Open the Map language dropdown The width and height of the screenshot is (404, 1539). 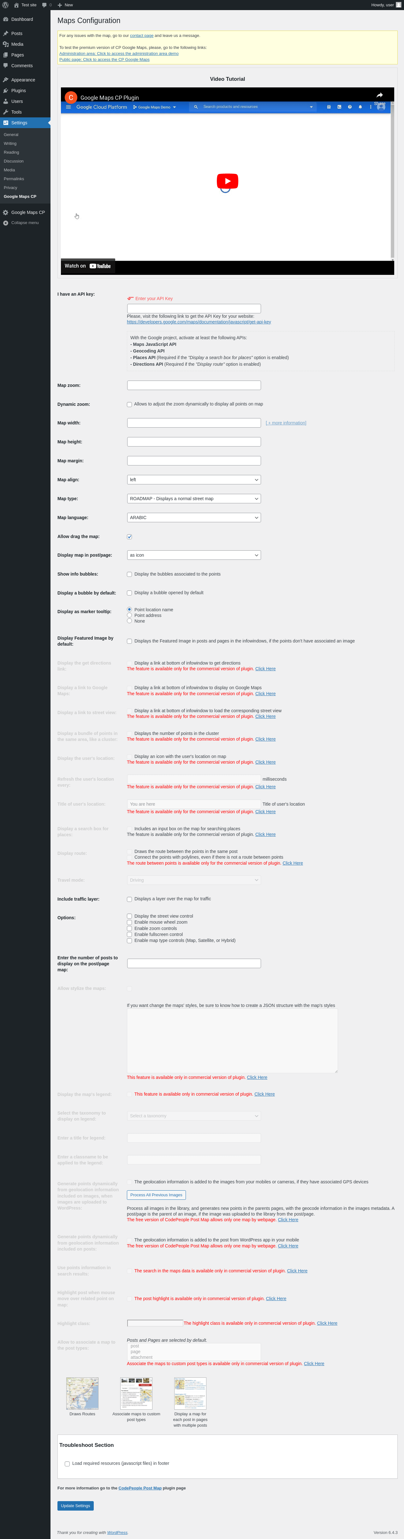pyautogui.click(x=194, y=518)
